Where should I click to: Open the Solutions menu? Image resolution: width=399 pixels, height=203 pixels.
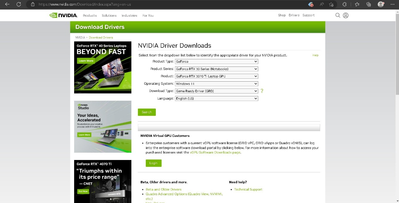click(109, 15)
